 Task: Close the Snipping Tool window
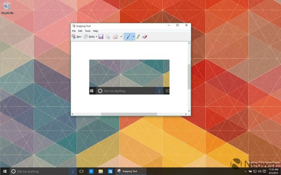pyautogui.click(x=186, y=25)
